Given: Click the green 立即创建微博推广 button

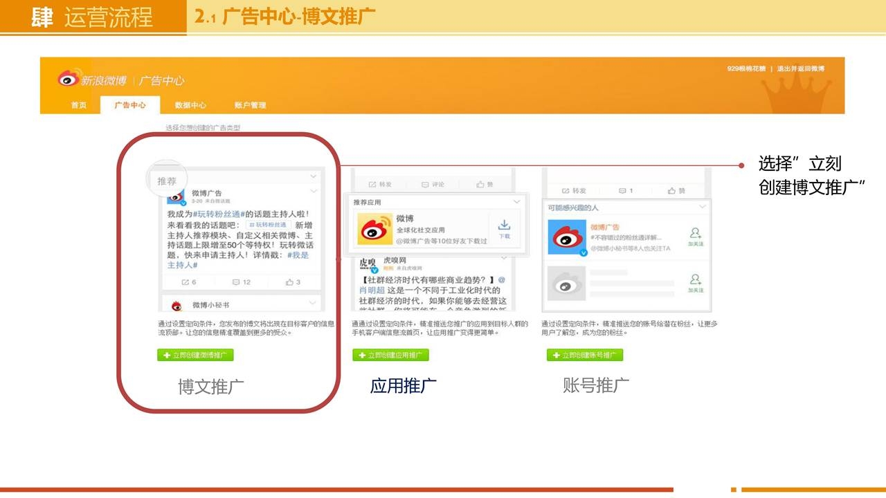Looking at the screenshot, I should (x=195, y=355).
